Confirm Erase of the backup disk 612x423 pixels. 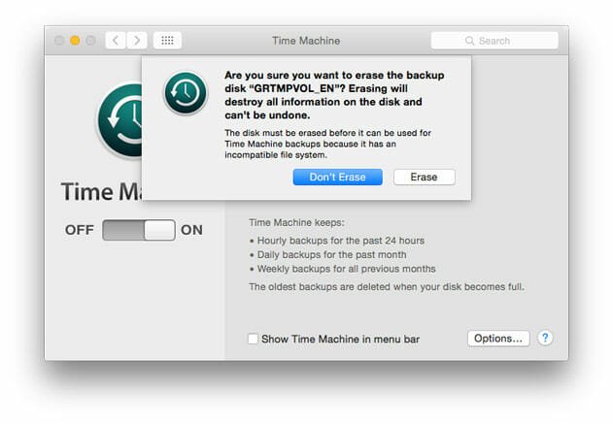coord(425,177)
